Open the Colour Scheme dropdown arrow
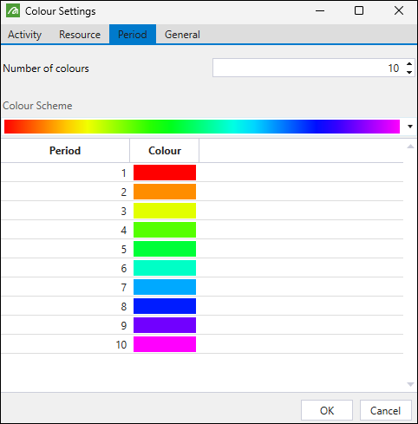 [410, 127]
